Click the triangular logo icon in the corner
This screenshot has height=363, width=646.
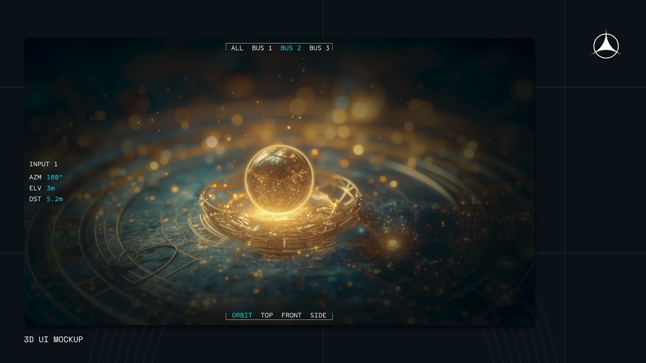pos(606,45)
